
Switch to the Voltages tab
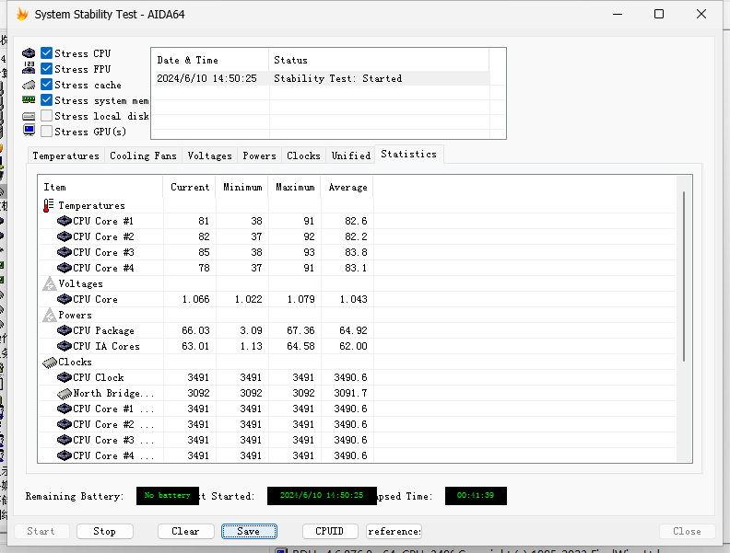209,156
